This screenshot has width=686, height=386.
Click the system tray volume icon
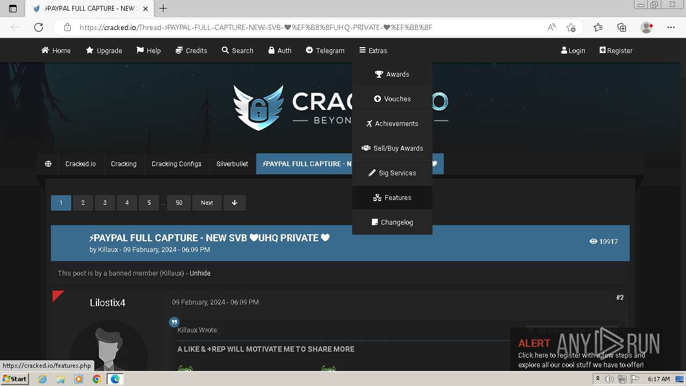[609, 379]
